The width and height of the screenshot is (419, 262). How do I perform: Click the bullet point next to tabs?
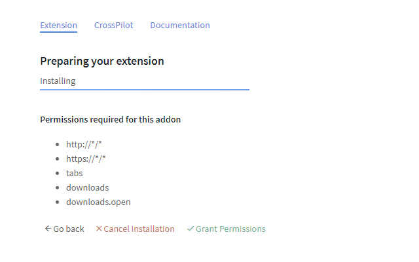(58, 173)
